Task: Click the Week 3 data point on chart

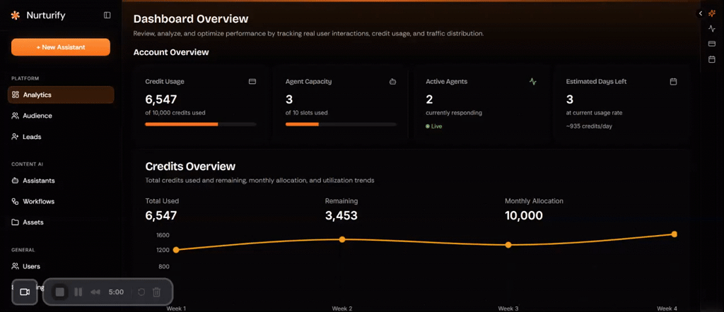Action: (508, 245)
